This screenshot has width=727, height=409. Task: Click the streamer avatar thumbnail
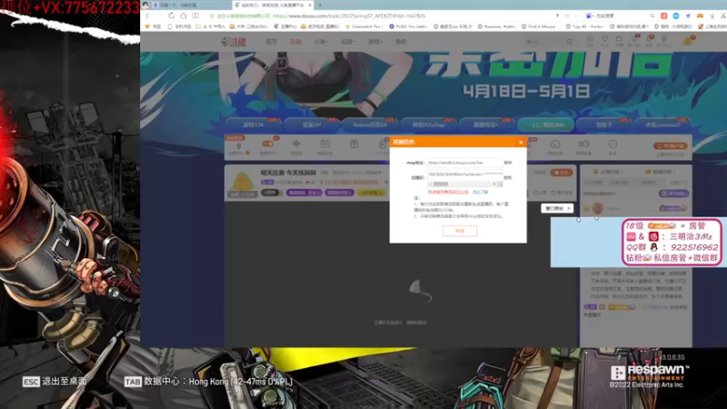coord(243,182)
